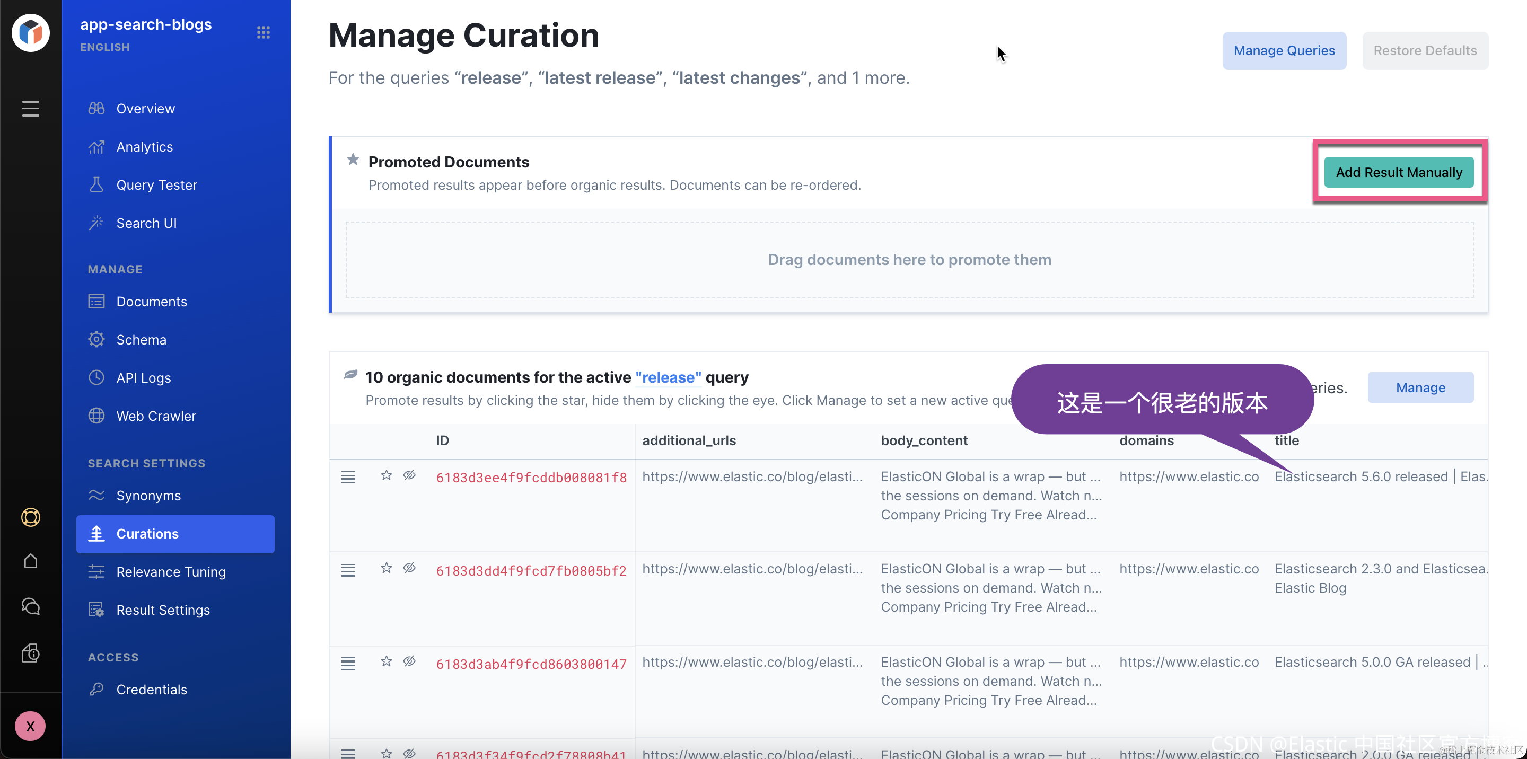Click the user avatar X icon
1527x759 pixels.
pos(30,726)
